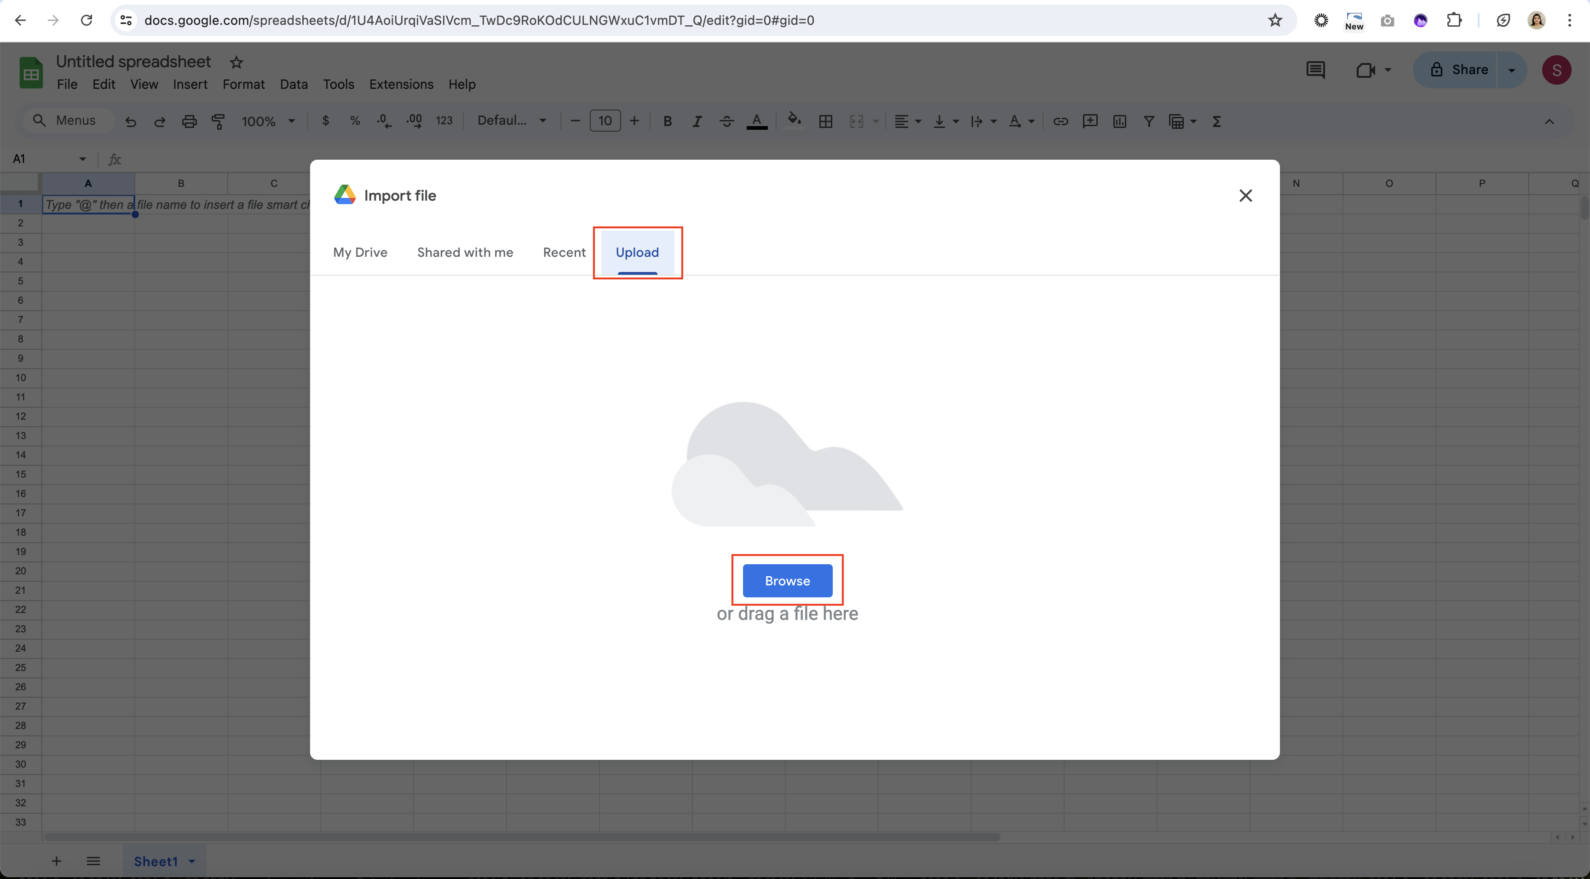Close the Import file dialog

tap(1245, 196)
